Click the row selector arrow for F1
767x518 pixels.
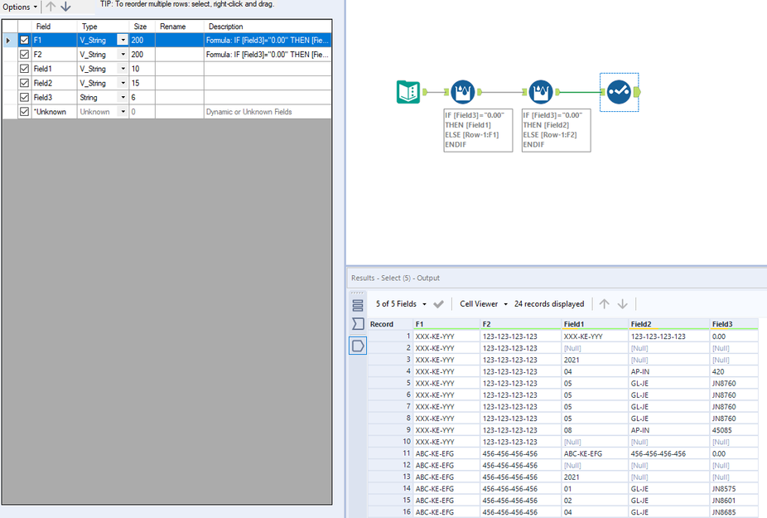click(x=8, y=40)
